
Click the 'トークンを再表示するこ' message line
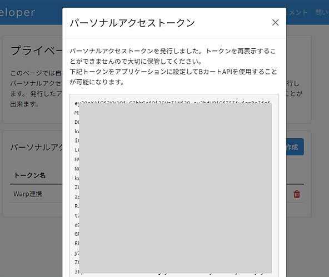pyautogui.click(x=241, y=51)
